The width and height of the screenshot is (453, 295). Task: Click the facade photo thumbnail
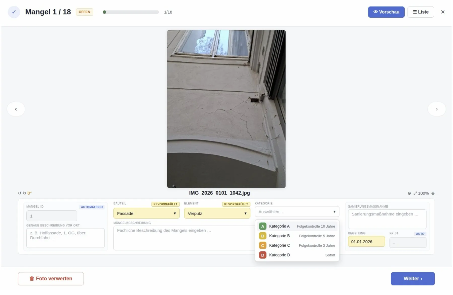click(226, 109)
